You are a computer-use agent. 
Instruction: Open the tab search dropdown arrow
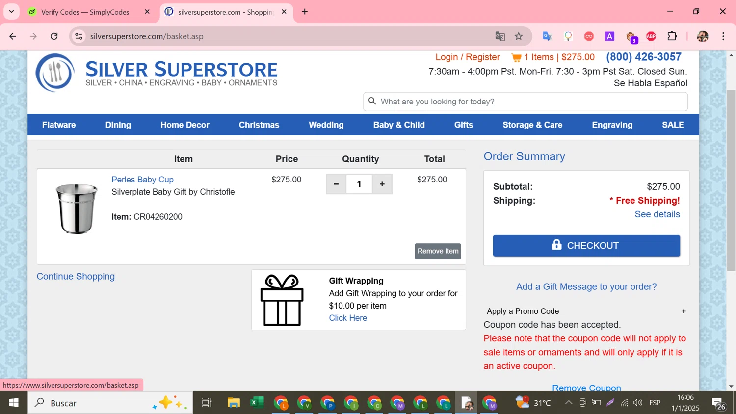tap(11, 12)
